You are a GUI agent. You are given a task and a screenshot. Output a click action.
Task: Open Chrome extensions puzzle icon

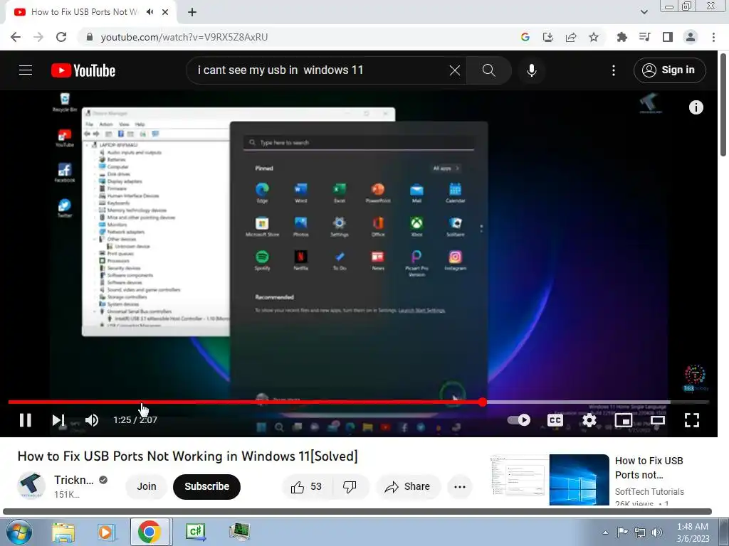click(622, 37)
